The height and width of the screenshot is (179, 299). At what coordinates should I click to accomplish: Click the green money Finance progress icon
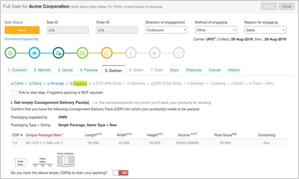tap(83, 53)
